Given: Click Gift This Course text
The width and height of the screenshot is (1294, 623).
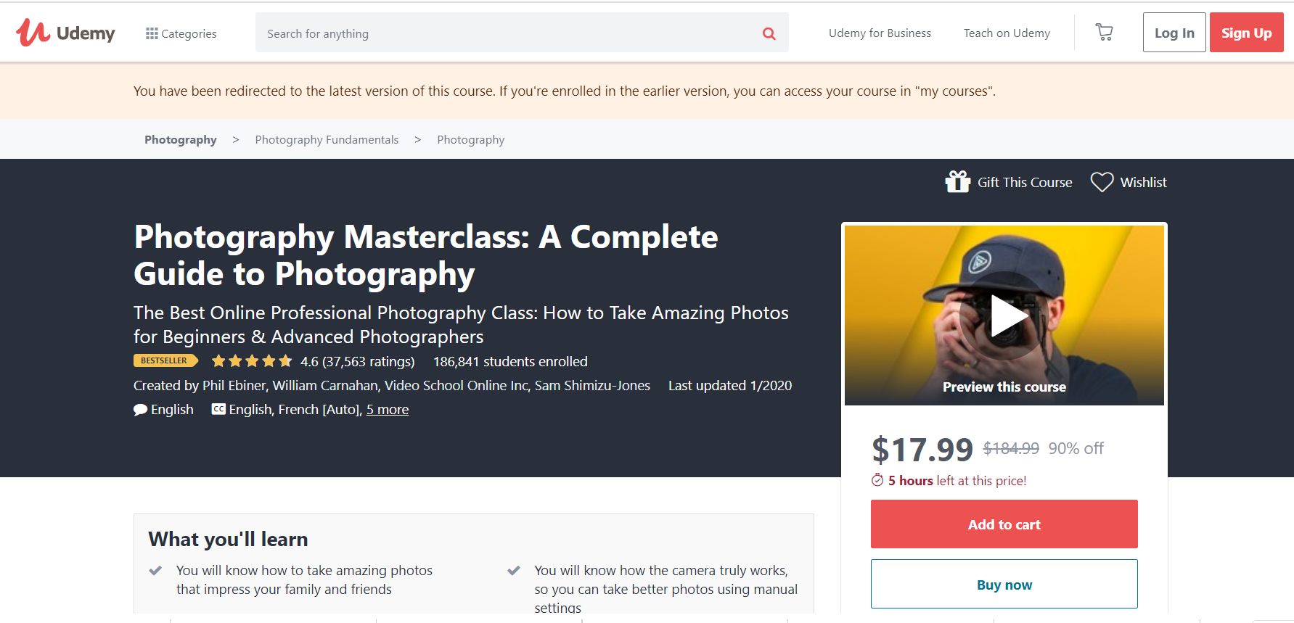Looking at the screenshot, I should (x=1025, y=183).
